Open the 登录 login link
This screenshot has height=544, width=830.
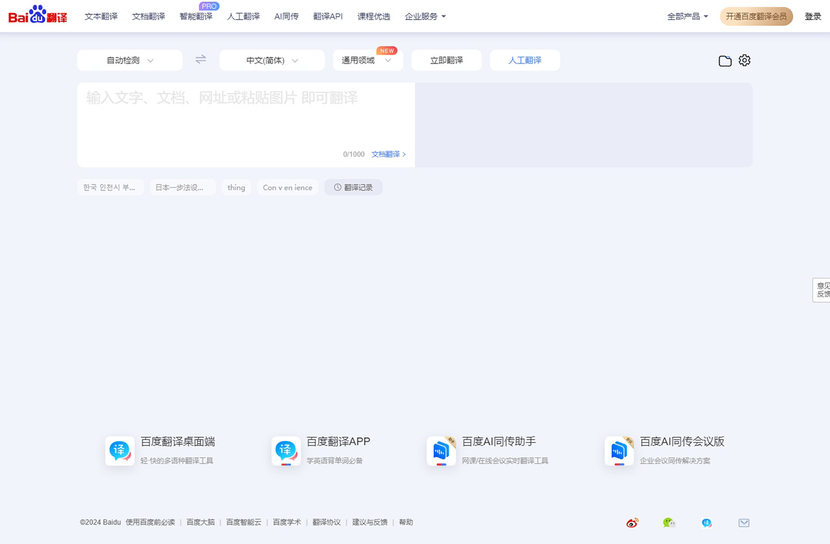coord(812,16)
